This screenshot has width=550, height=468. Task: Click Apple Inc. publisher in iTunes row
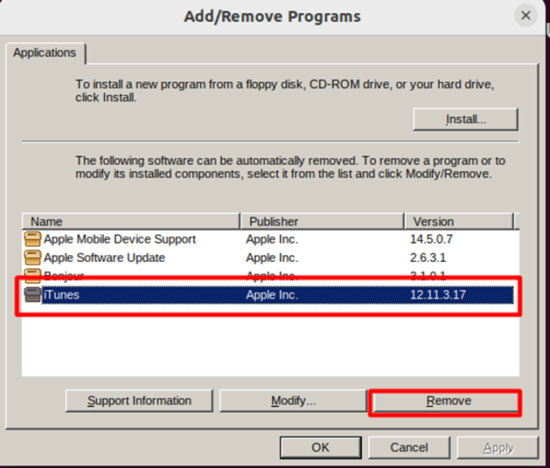tap(272, 294)
